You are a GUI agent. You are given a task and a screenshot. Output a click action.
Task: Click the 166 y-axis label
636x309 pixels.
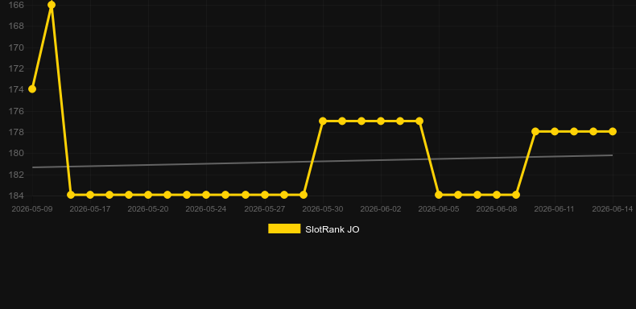tap(16, 5)
